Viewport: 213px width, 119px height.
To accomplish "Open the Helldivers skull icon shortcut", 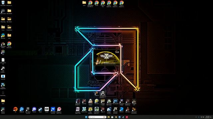I will point(103,94).
